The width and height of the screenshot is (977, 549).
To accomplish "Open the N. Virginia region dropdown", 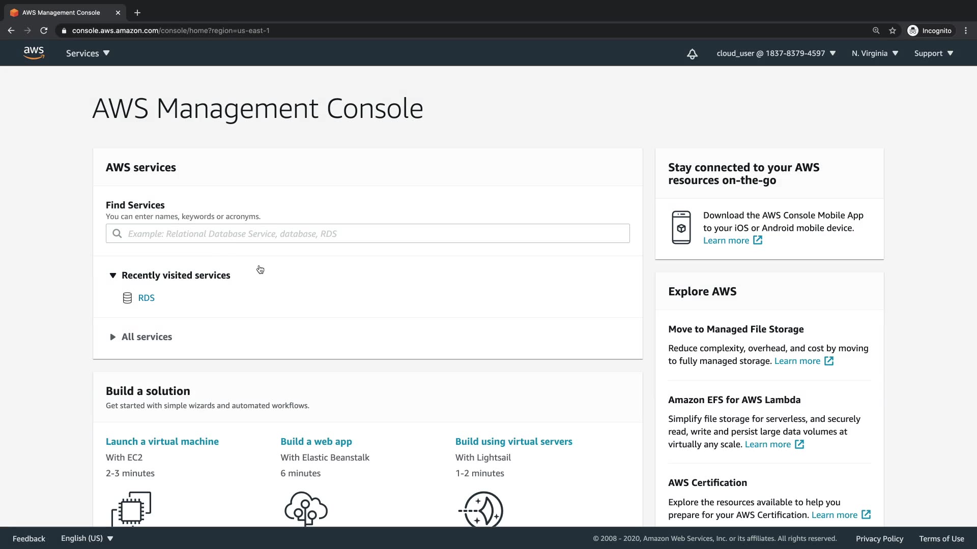I will [x=875, y=53].
